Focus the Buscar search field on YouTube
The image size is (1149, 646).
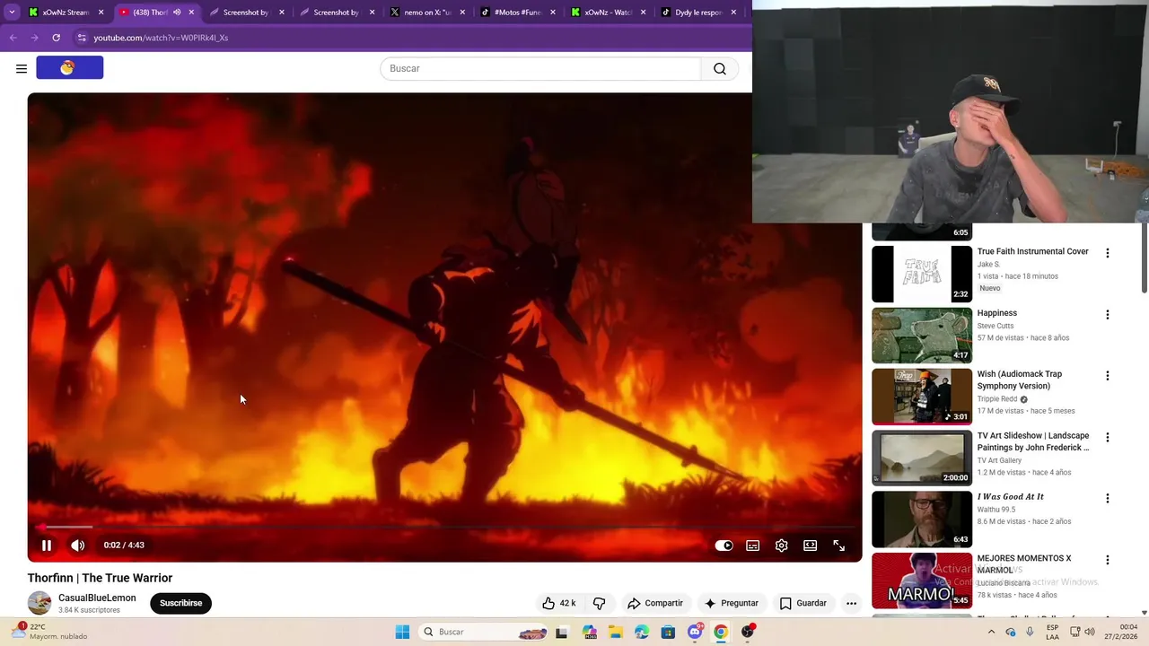540,68
